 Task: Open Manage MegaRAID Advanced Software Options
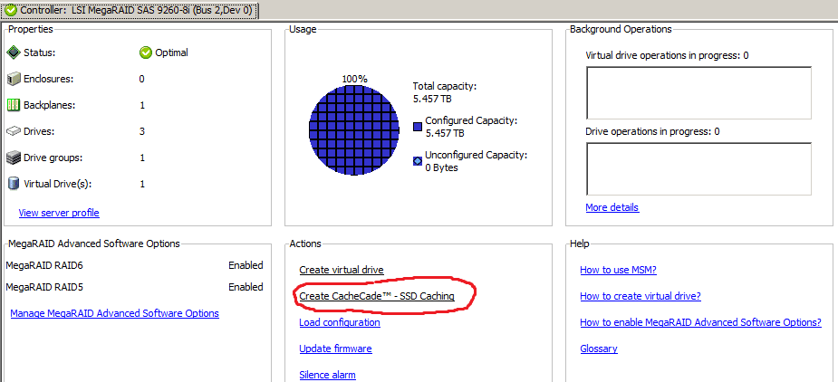pos(114,313)
